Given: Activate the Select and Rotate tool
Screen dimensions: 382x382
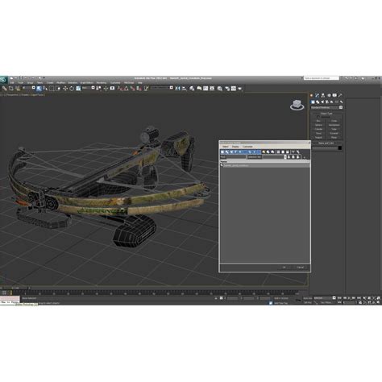Looking at the screenshot, I should [72, 89].
